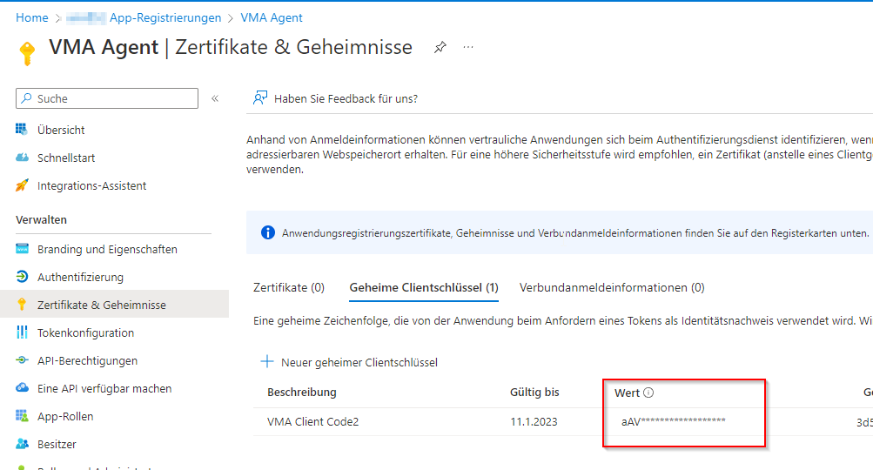
Task: Collapse the sidebar with double chevron
Action: (215, 99)
